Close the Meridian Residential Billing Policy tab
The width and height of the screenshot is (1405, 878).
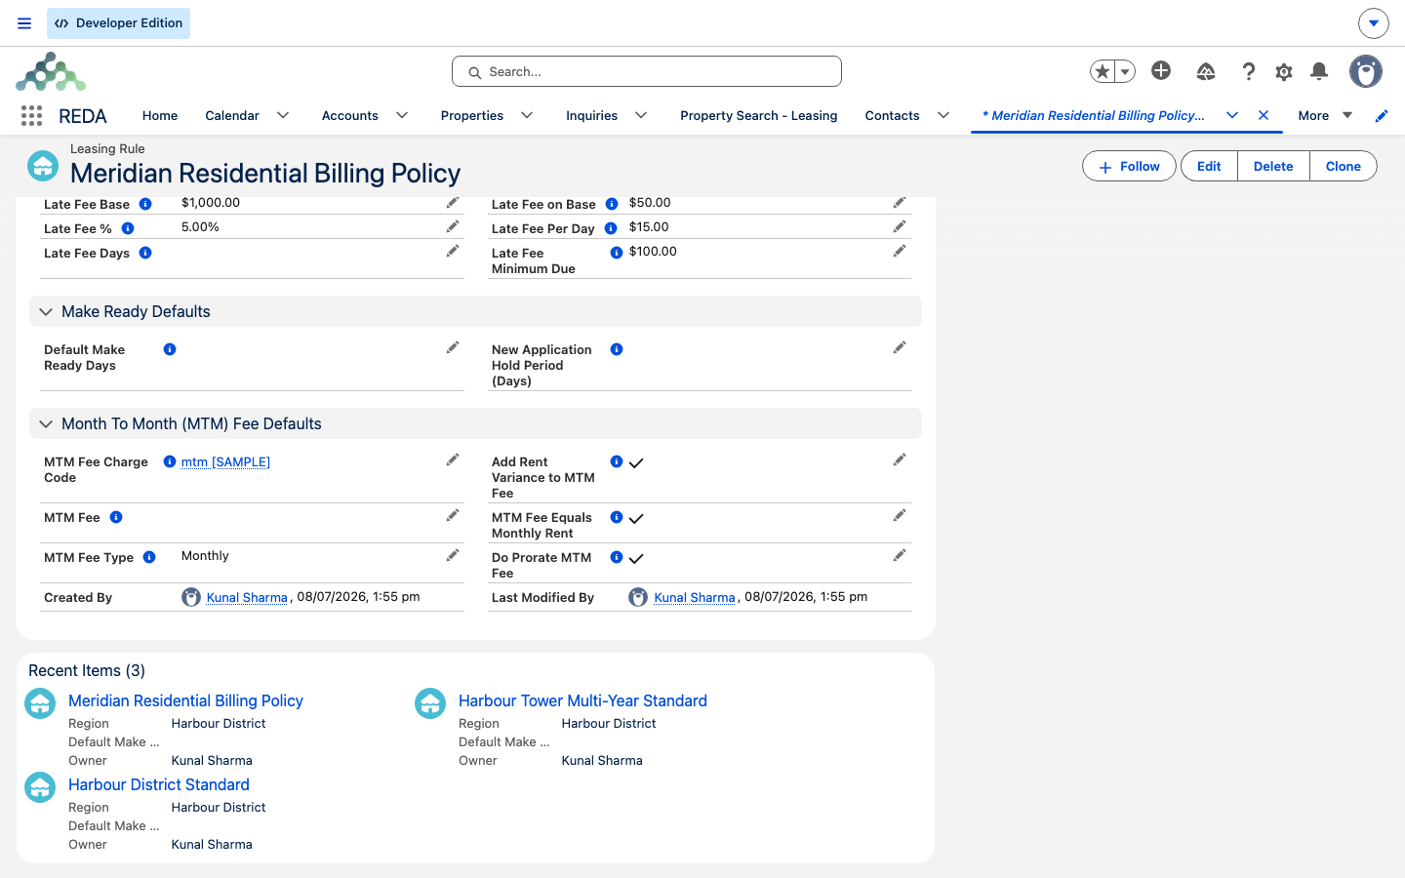[x=1264, y=115]
